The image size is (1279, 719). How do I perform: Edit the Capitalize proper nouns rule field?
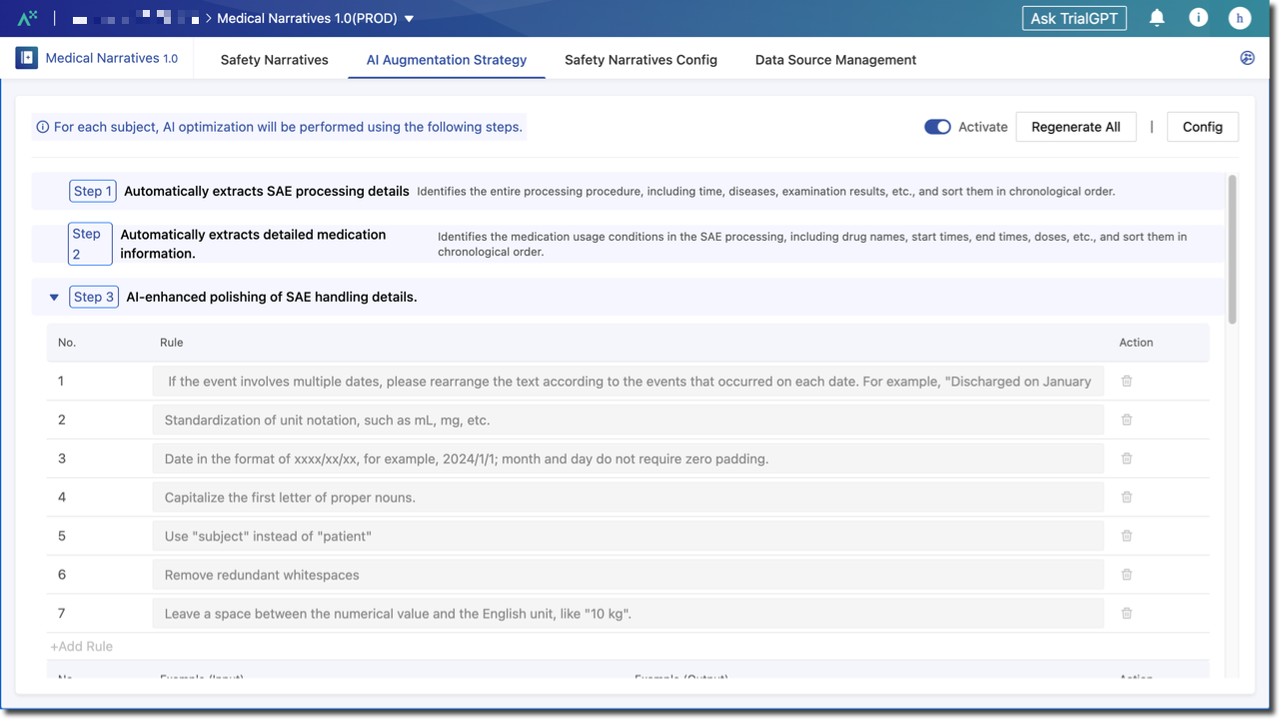coord(629,497)
